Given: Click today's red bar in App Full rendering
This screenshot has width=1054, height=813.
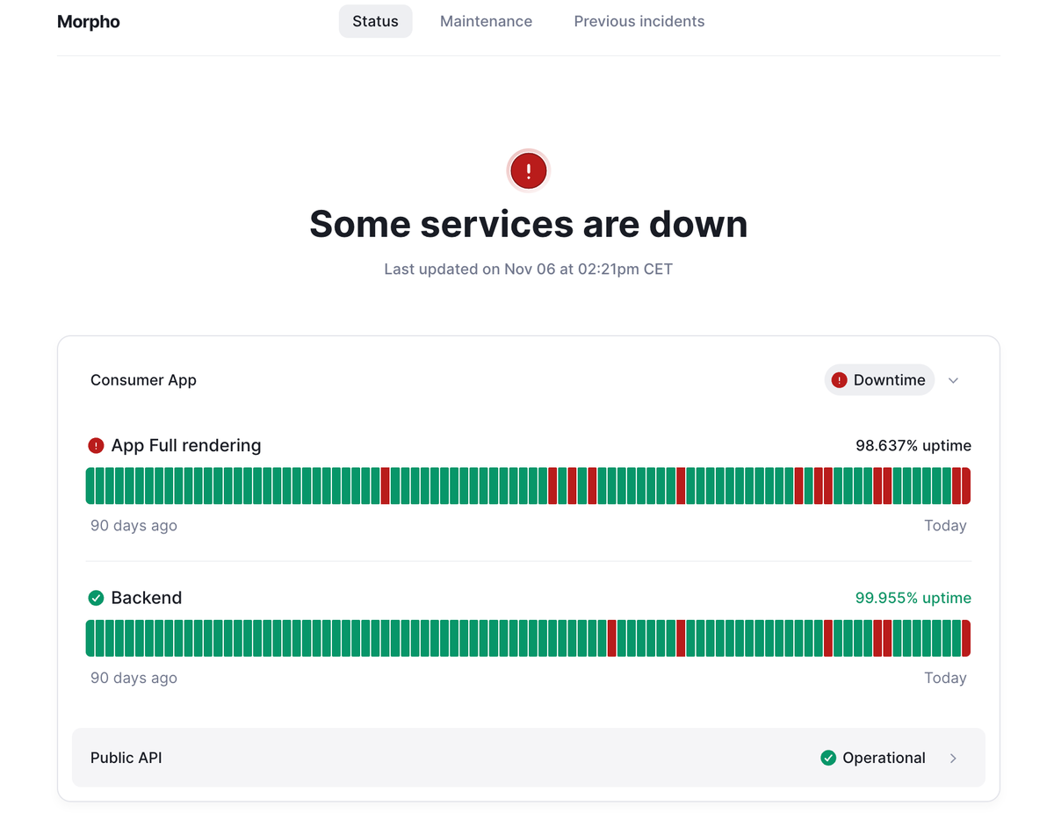Looking at the screenshot, I should click(966, 486).
